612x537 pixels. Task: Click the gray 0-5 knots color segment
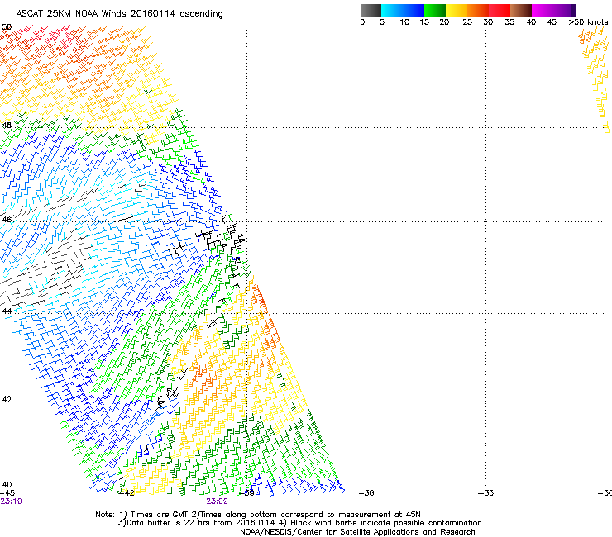coord(371,10)
